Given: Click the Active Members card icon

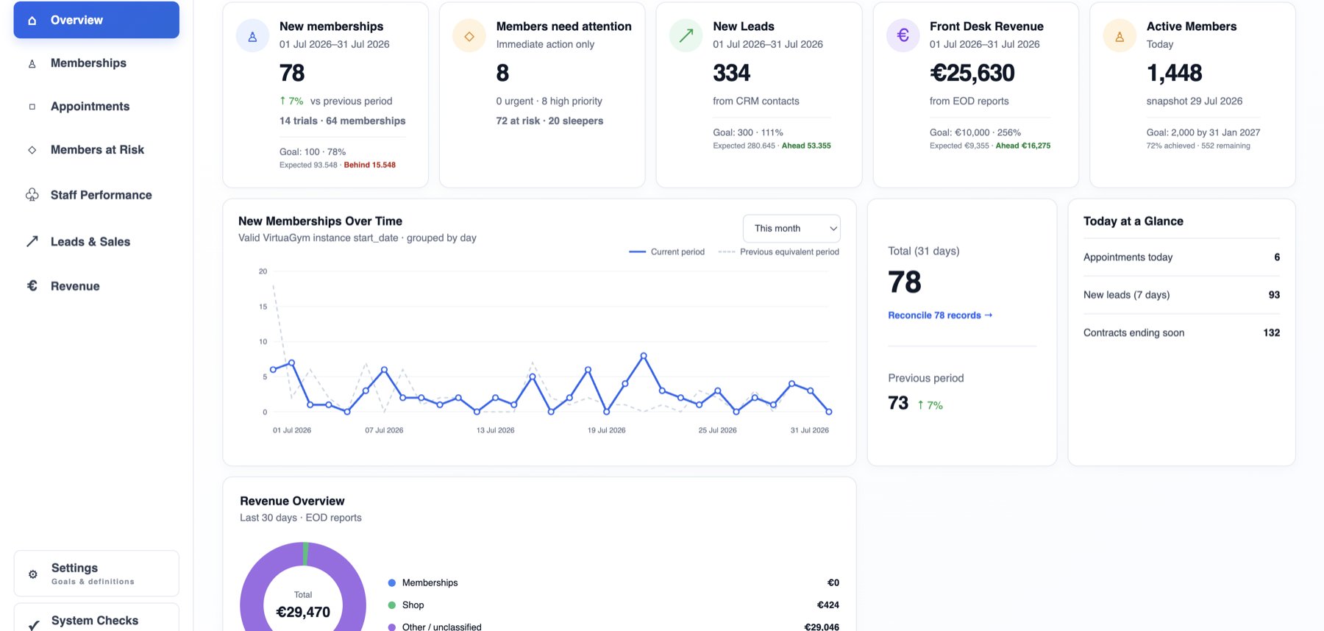Looking at the screenshot, I should (x=1120, y=36).
